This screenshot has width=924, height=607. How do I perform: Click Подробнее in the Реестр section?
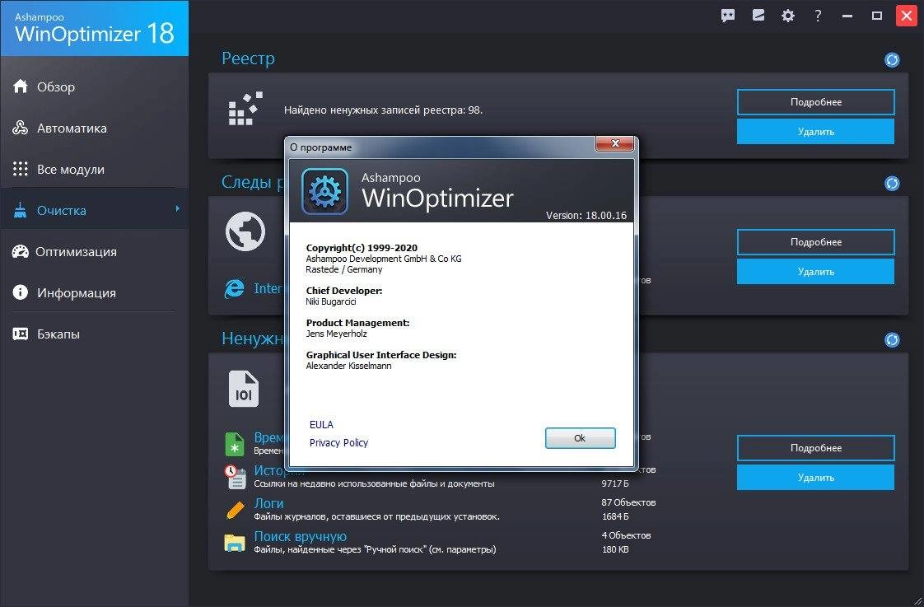coord(815,102)
